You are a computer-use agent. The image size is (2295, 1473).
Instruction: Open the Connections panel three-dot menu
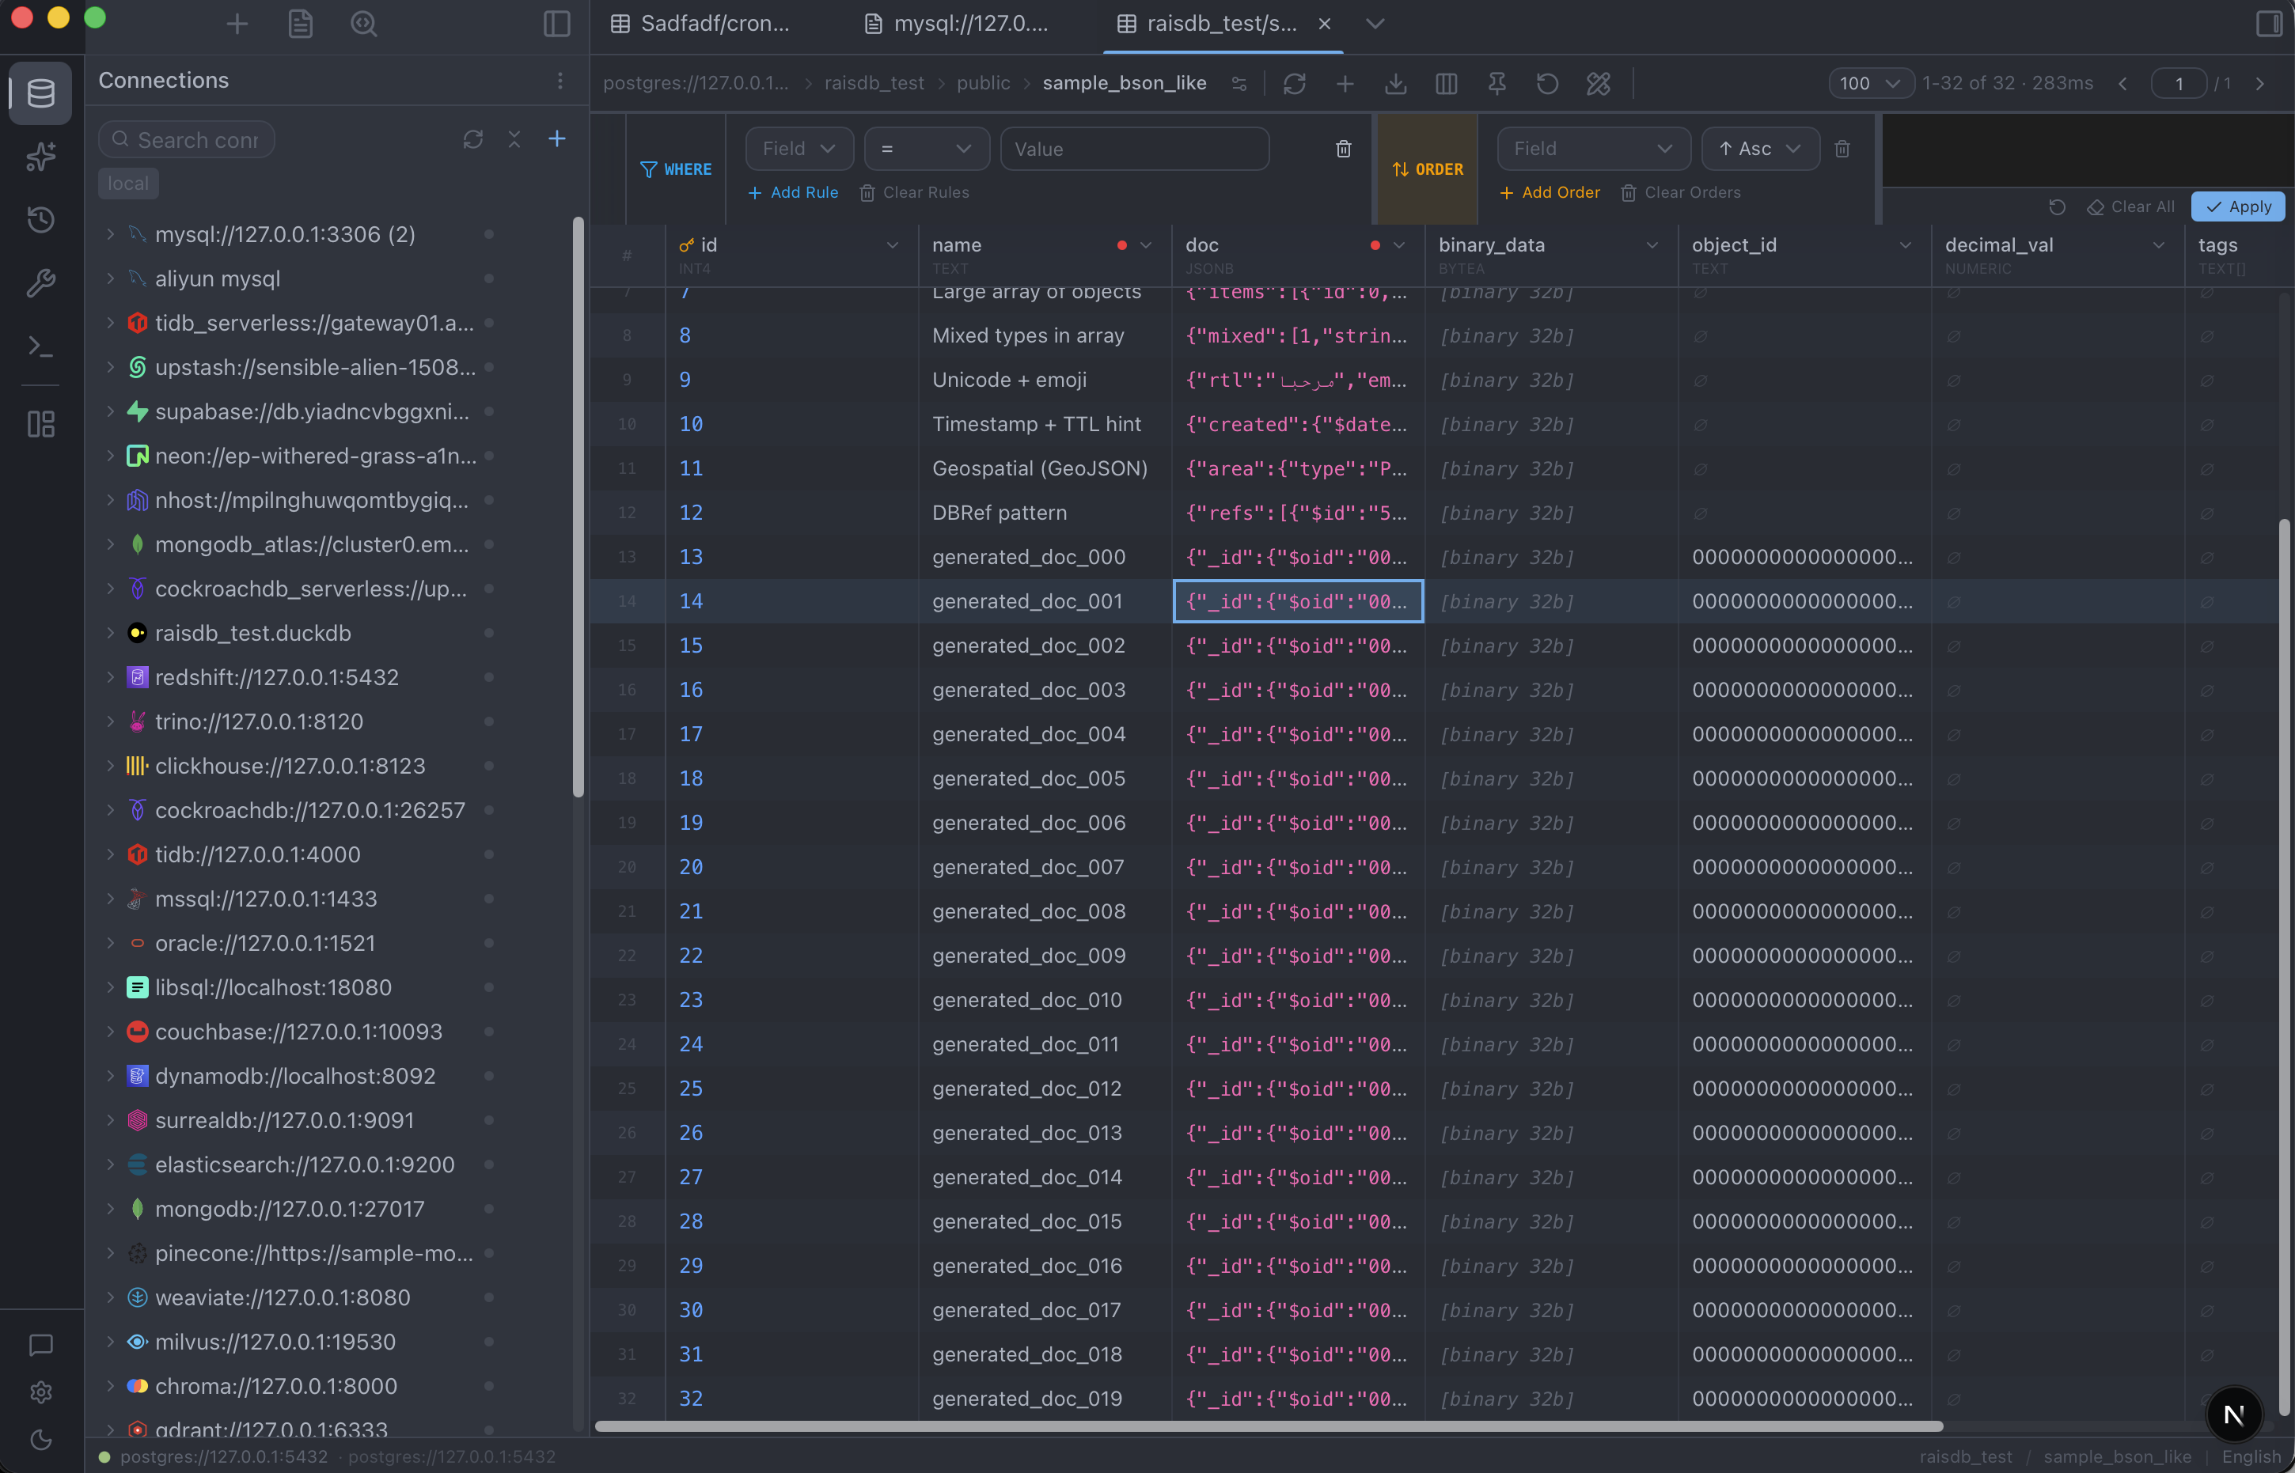(x=560, y=81)
